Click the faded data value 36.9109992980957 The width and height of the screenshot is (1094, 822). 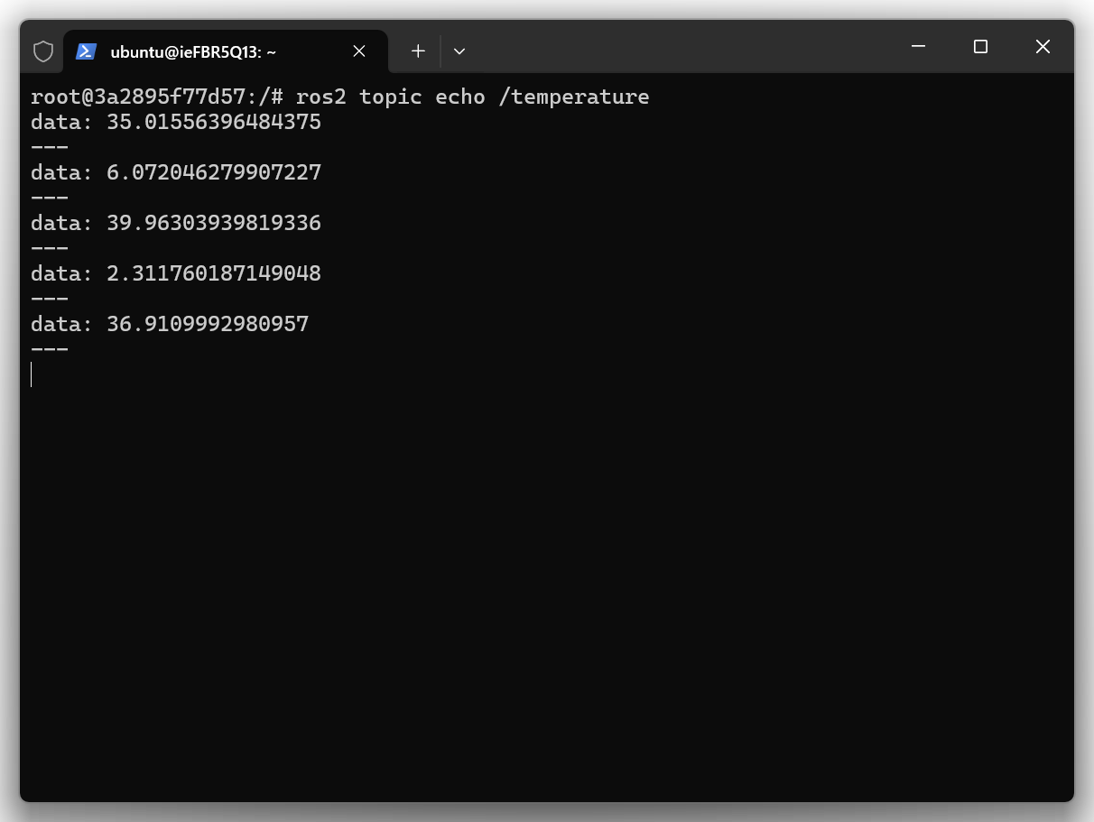(208, 324)
